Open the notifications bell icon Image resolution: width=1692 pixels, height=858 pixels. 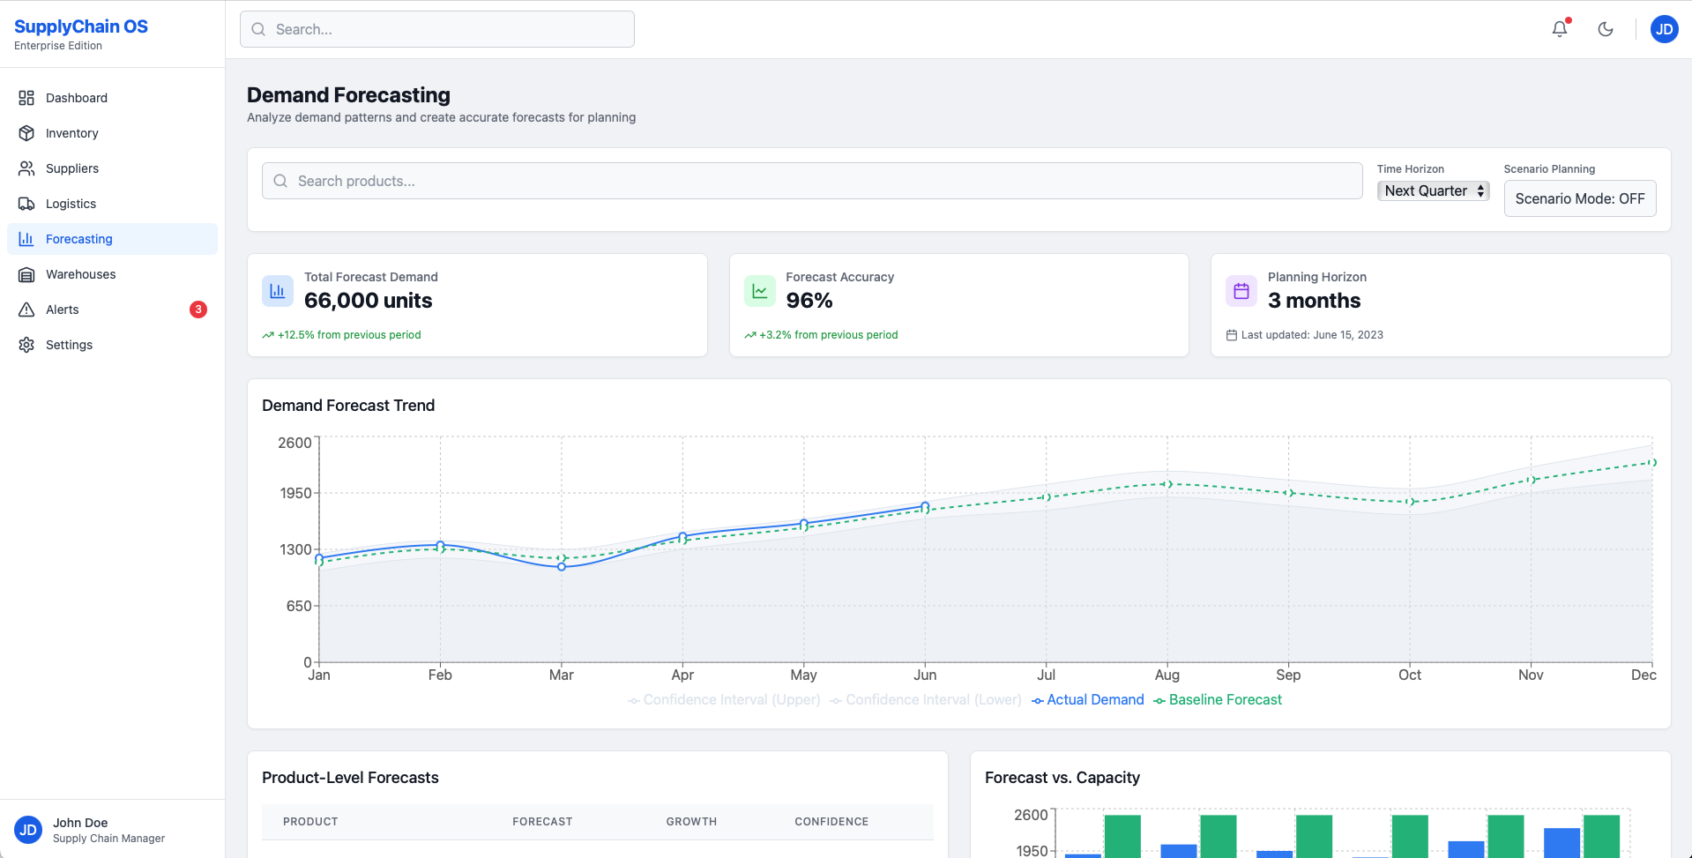coord(1560,29)
